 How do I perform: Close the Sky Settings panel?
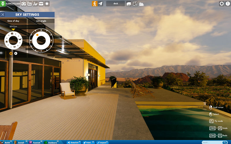tap(3, 15)
